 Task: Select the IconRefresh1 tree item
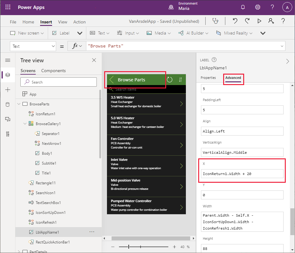[x=46, y=222]
